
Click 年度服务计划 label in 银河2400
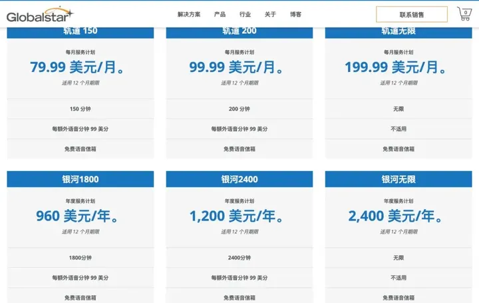point(239,201)
